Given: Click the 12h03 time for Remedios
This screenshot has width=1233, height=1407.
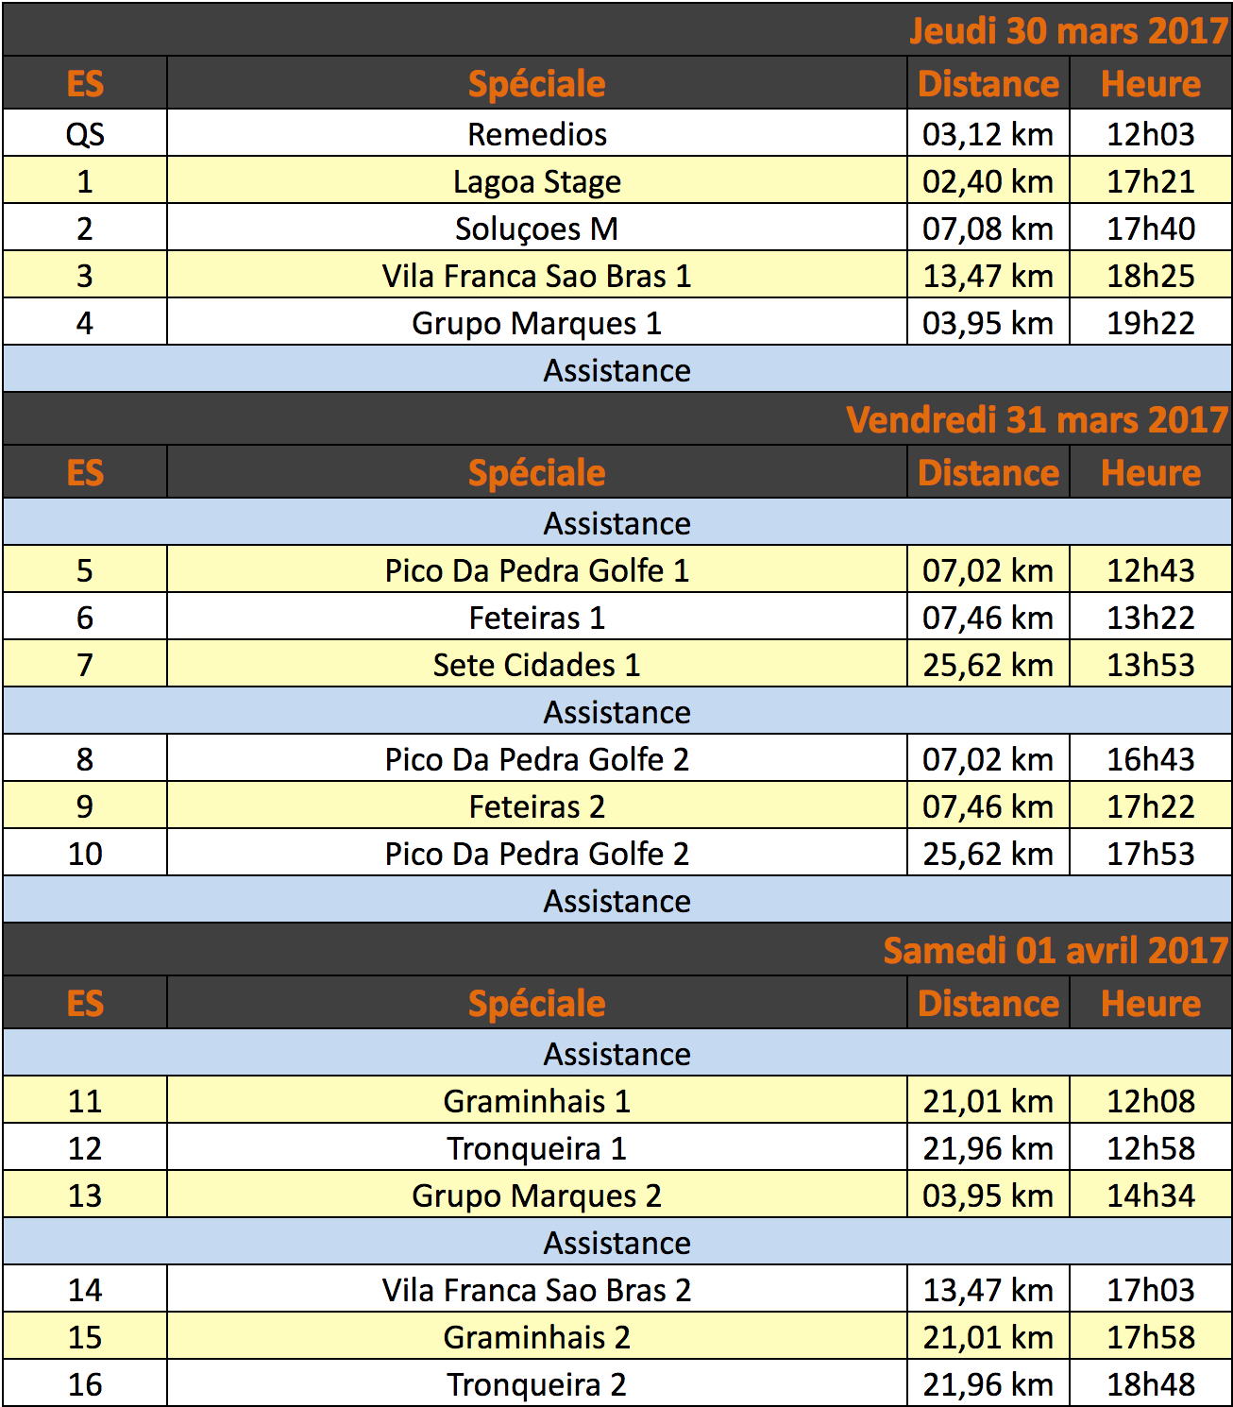Looking at the screenshot, I should (1150, 133).
